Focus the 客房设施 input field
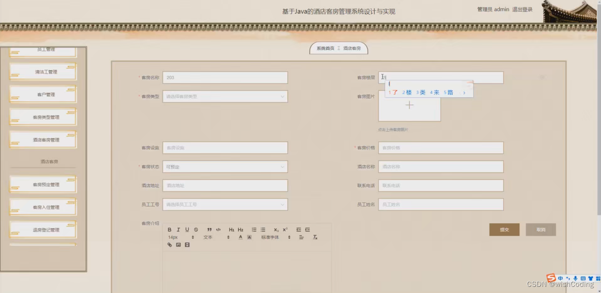601x293 pixels. pos(225,148)
